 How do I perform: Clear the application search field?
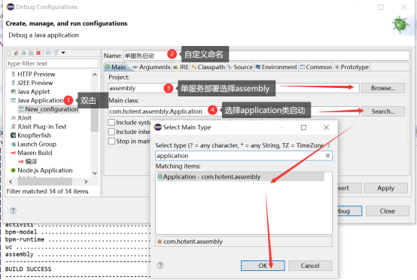pyautogui.click(x=327, y=156)
